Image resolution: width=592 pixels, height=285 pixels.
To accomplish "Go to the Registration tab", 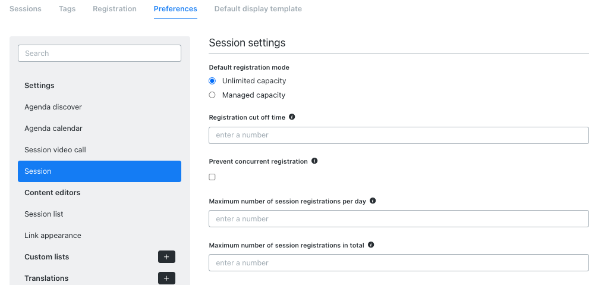I will (x=115, y=9).
